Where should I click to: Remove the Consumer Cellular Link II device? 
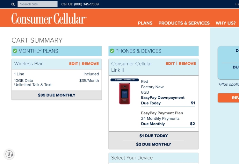point(187,64)
